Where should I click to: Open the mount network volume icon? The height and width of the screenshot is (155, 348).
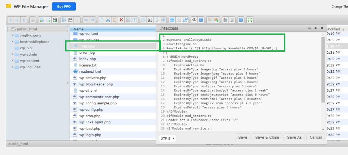click(33, 20)
